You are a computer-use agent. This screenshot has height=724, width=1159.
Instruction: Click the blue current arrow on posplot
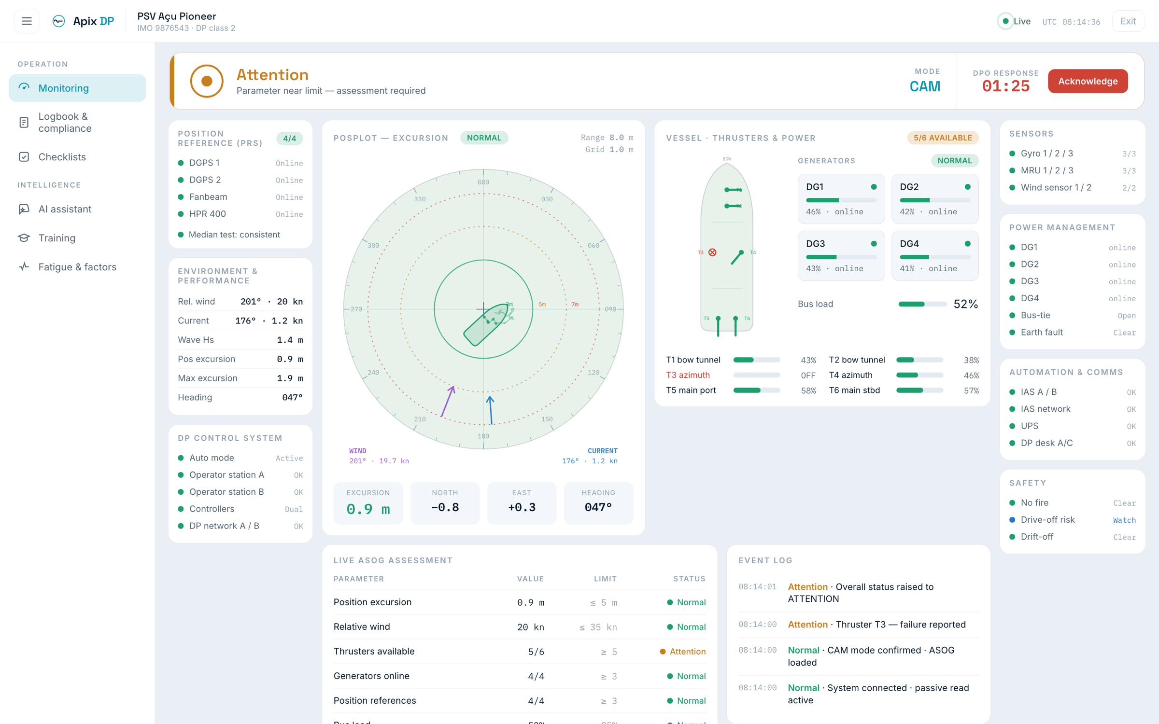491,410
